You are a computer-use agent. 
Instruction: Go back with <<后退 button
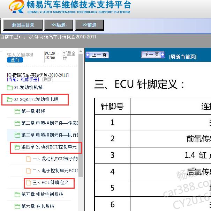(59, 25)
